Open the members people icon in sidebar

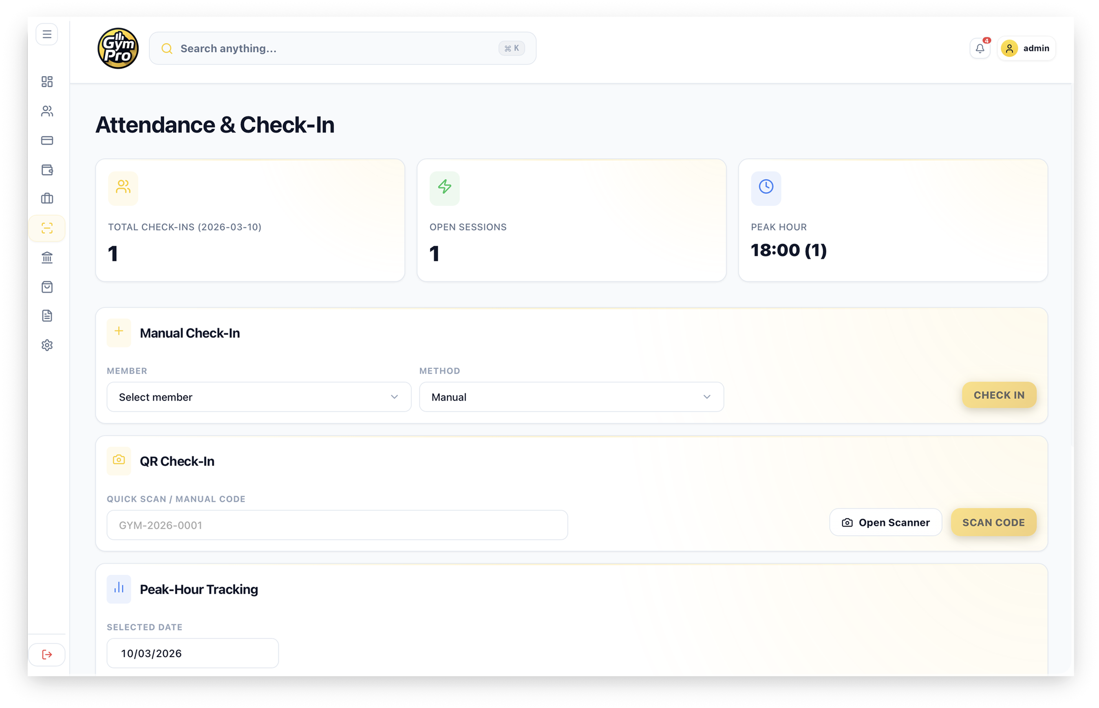pos(47,111)
